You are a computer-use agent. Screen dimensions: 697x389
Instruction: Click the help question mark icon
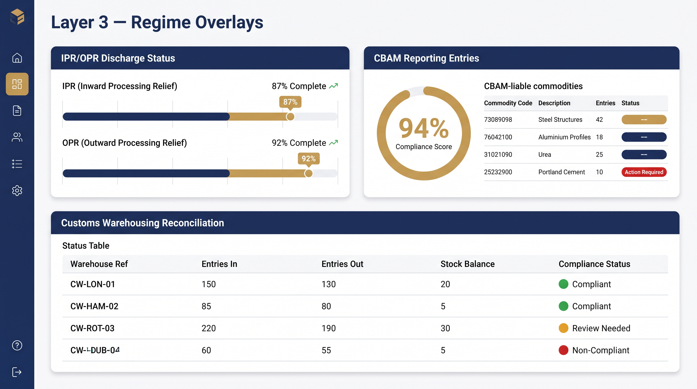point(17,345)
